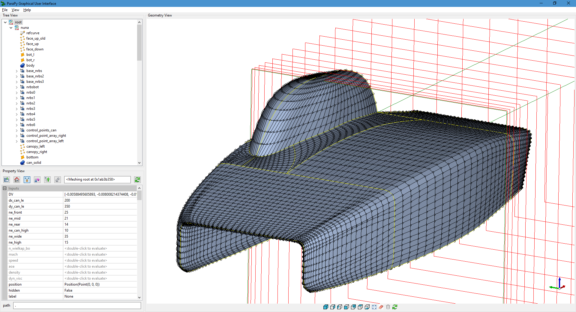Click the green refresh button beside Meshing root
The width and height of the screenshot is (576, 312).
[x=137, y=180]
